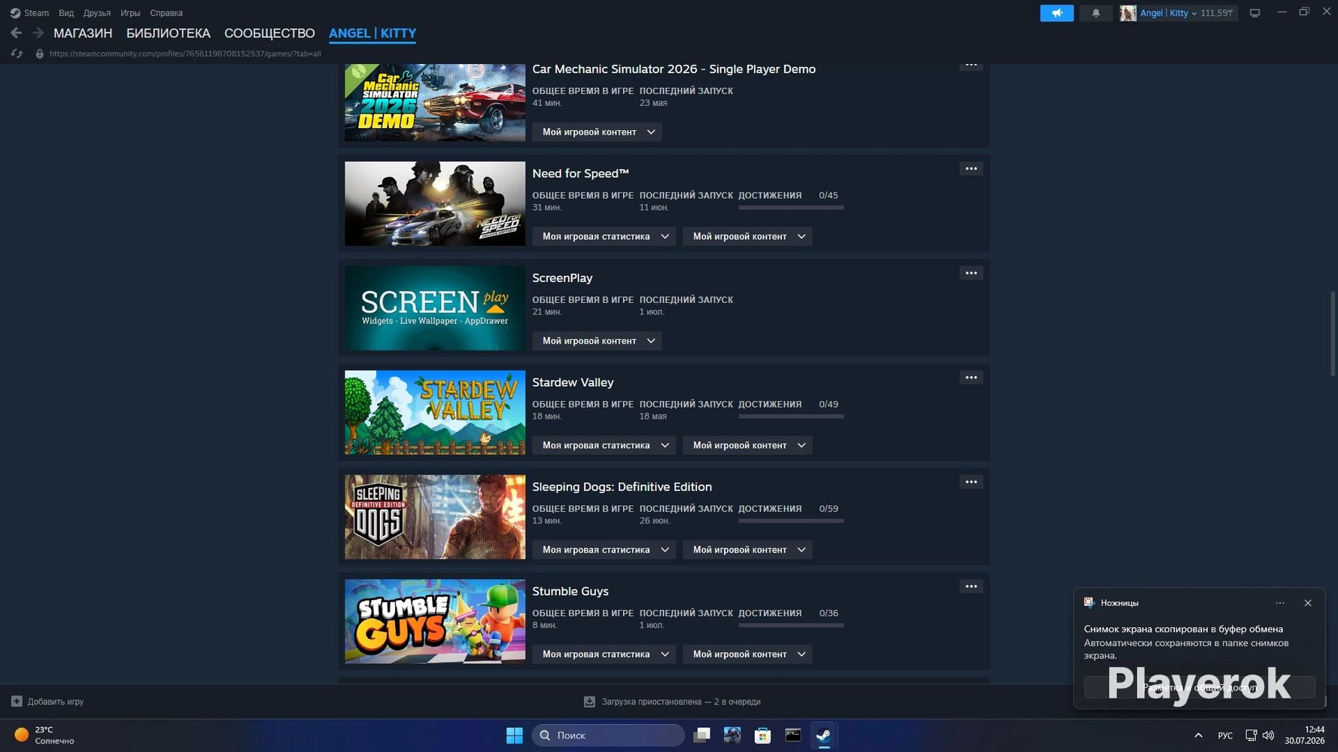Open the three-dot menu for Sleeping Dogs
The height and width of the screenshot is (752, 1338).
pos(972,482)
